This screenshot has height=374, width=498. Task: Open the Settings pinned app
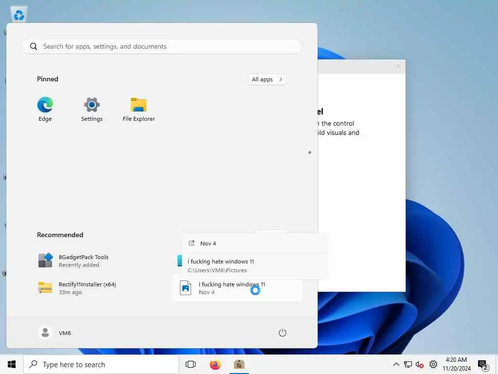[92, 109]
